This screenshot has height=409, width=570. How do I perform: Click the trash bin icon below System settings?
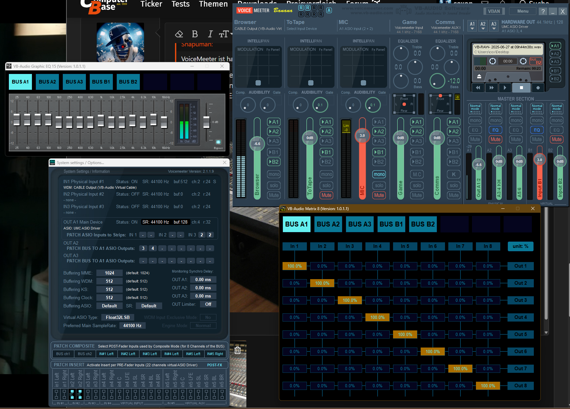point(237,350)
